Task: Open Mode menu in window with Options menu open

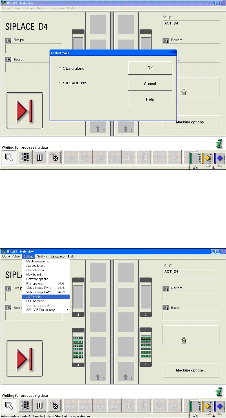Action: [x=6, y=256]
